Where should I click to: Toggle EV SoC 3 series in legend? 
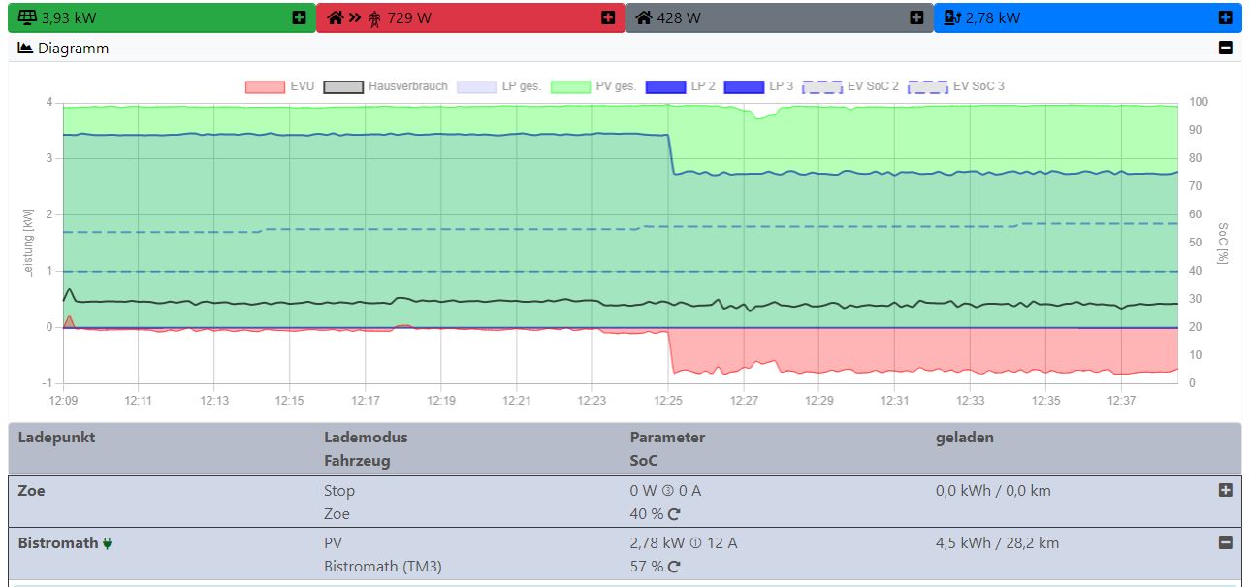coord(956,86)
